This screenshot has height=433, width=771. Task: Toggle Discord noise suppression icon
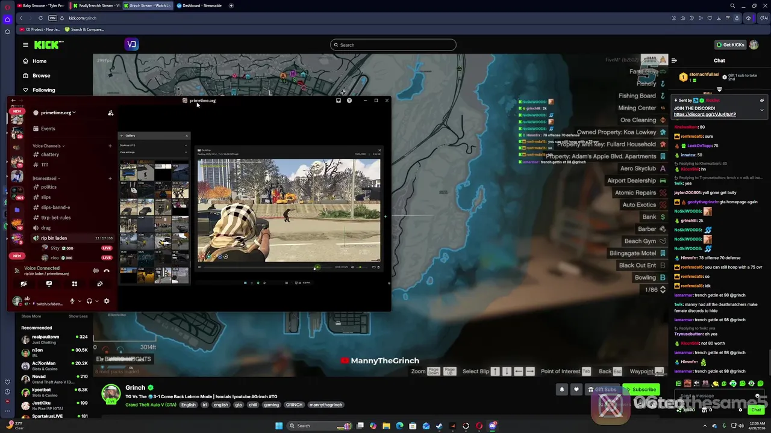[x=95, y=271]
